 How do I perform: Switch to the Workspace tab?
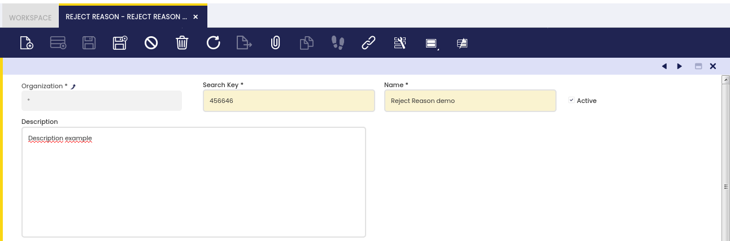[x=30, y=18]
